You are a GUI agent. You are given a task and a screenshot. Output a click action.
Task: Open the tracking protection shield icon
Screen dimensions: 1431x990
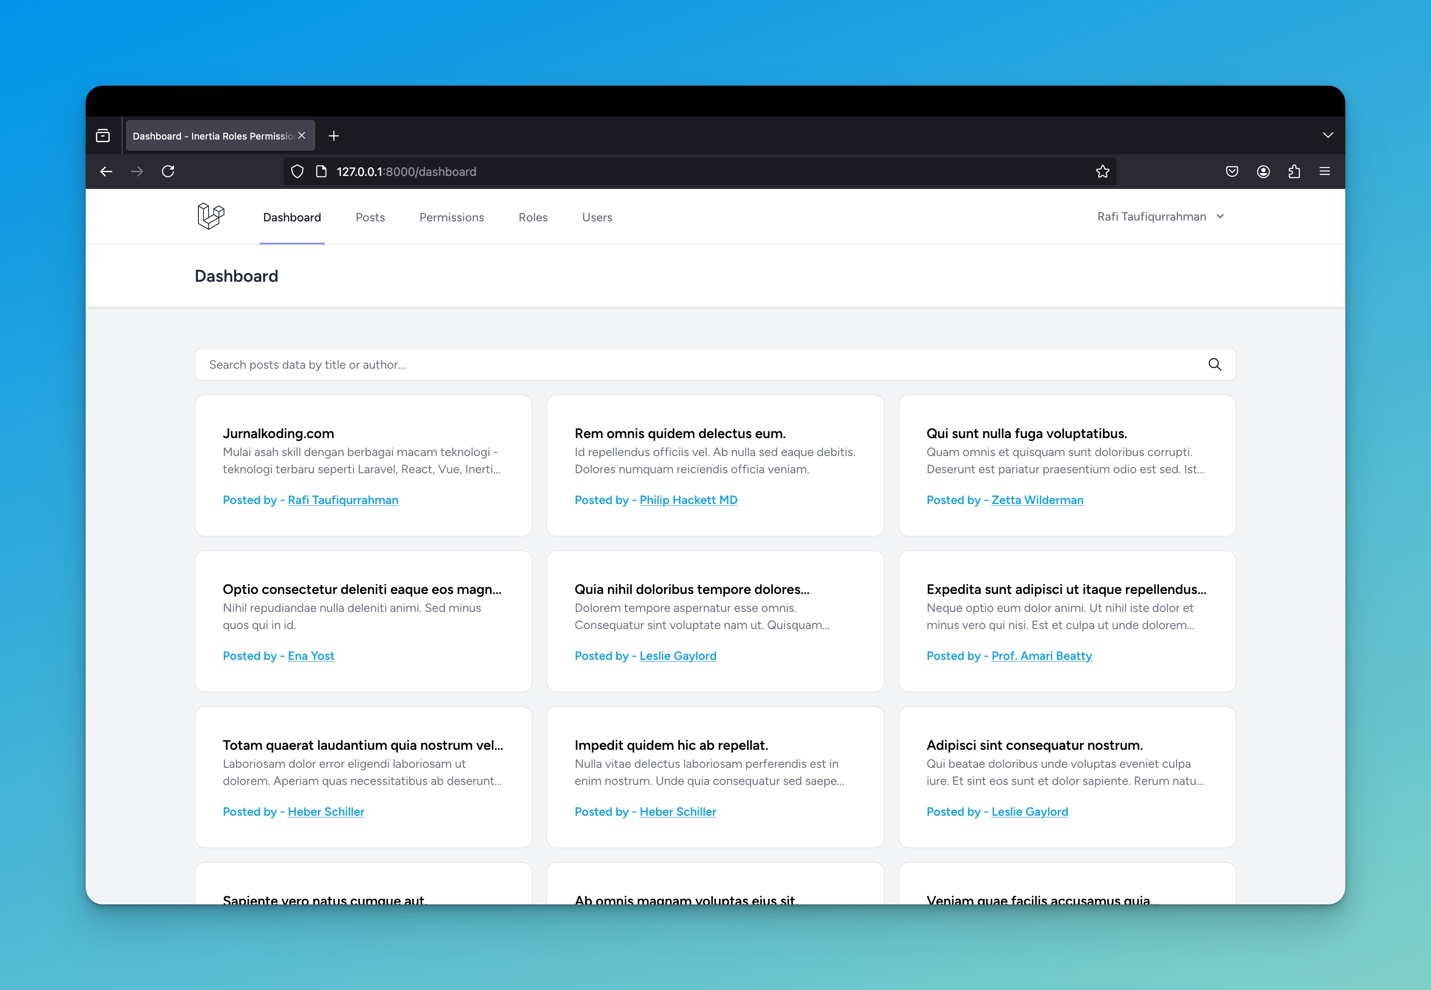pyautogui.click(x=297, y=171)
